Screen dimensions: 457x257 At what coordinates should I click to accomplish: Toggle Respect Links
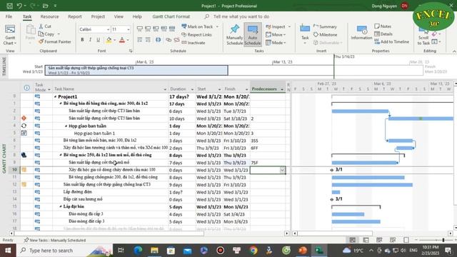coord(197,35)
